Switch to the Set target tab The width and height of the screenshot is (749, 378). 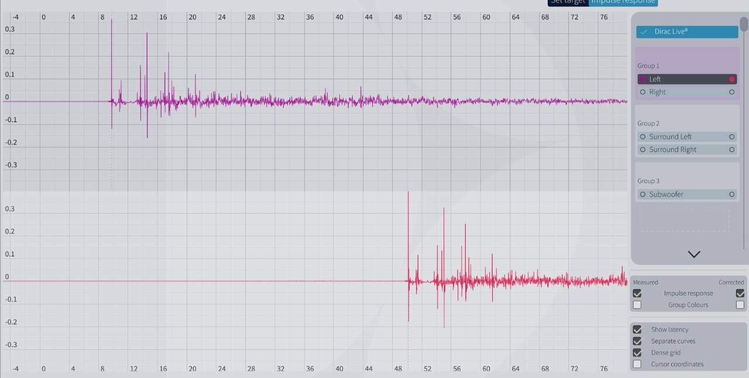click(568, 2)
